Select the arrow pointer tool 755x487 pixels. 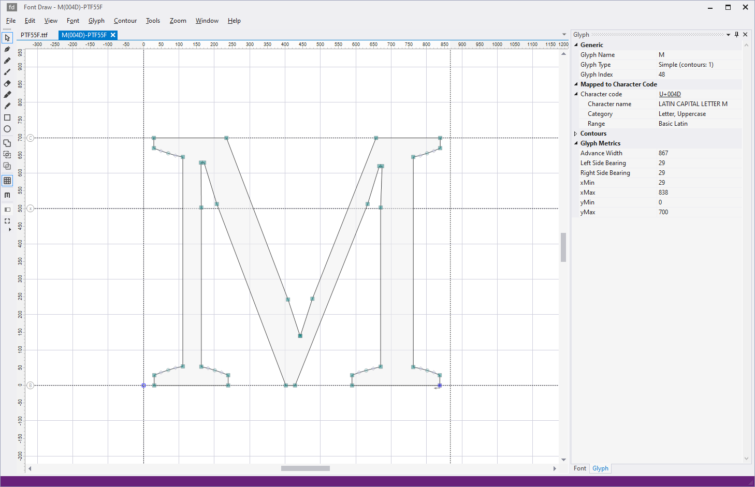tap(7, 38)
